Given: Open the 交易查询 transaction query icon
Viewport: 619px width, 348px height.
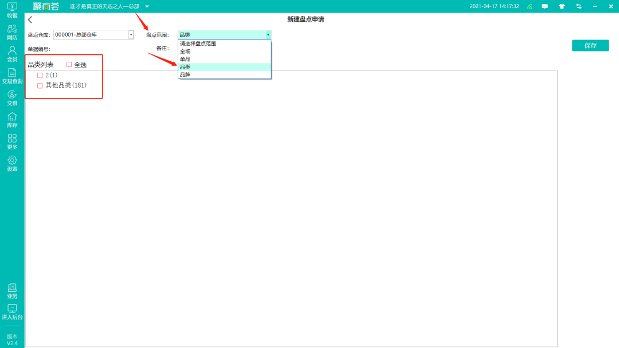Looking at the screenshot, I should [12, 76].
